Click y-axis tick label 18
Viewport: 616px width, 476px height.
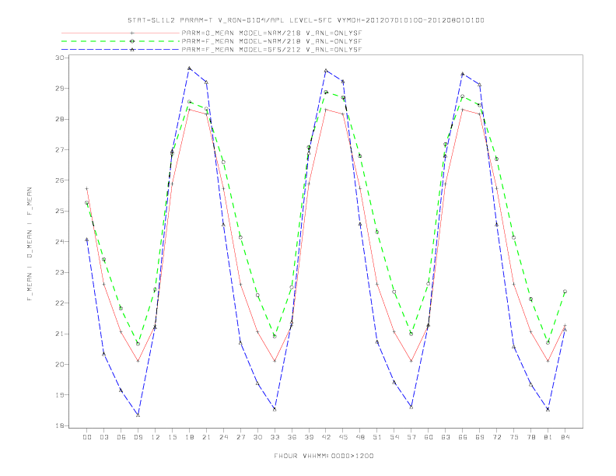pyautogui.click(x=60, y=425)
